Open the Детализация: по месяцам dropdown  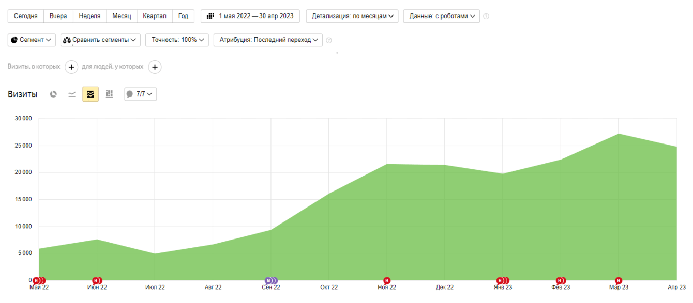coord(352,16)
